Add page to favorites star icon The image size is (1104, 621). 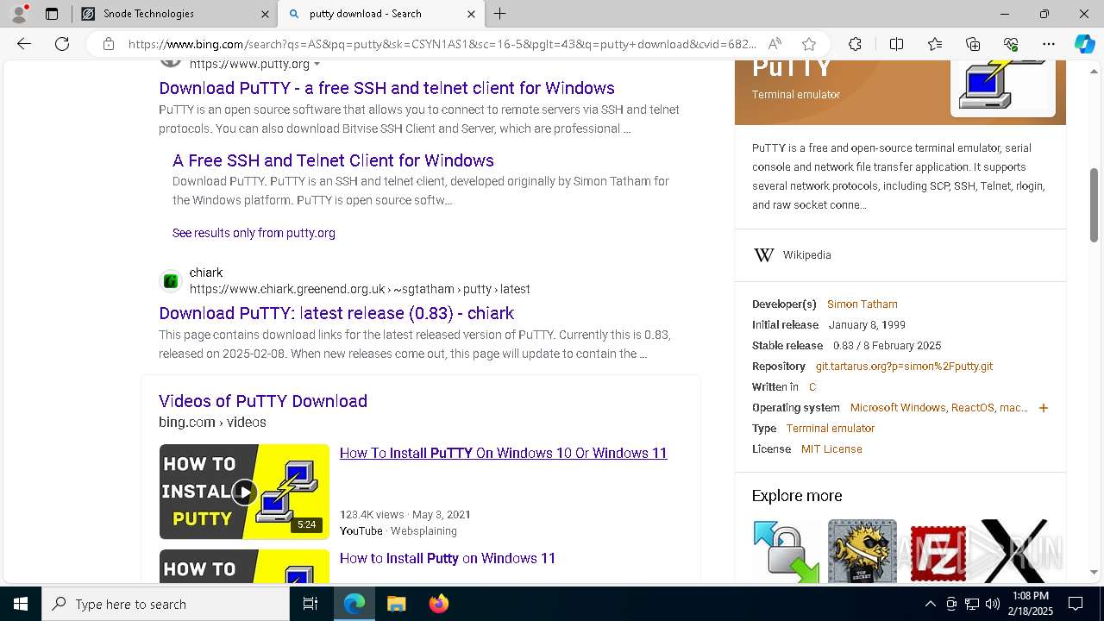click(x=808, y=44)
